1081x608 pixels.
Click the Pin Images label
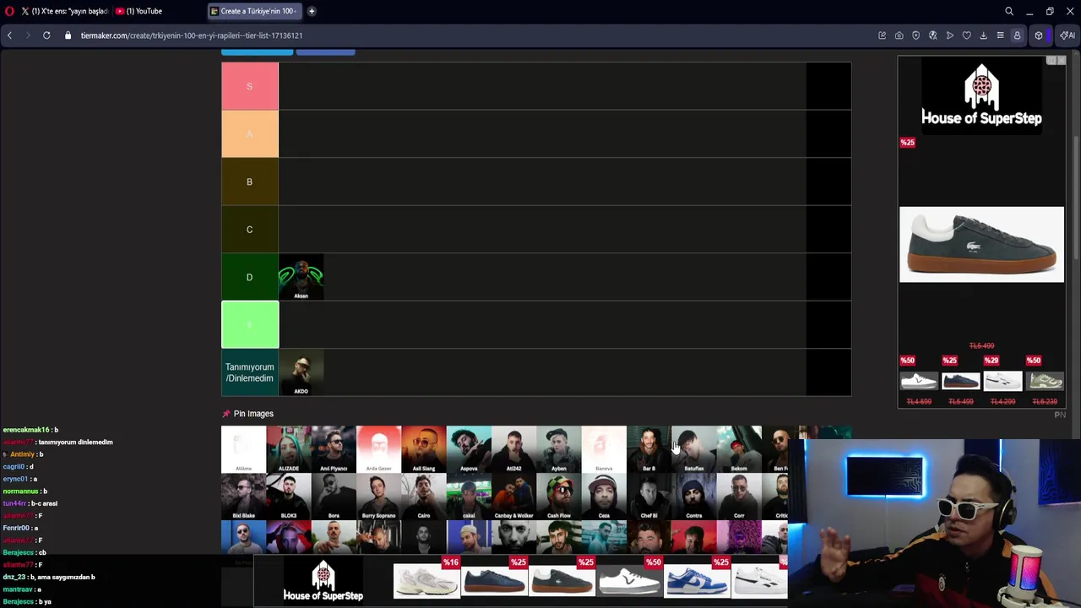click(x=253, y=414)
